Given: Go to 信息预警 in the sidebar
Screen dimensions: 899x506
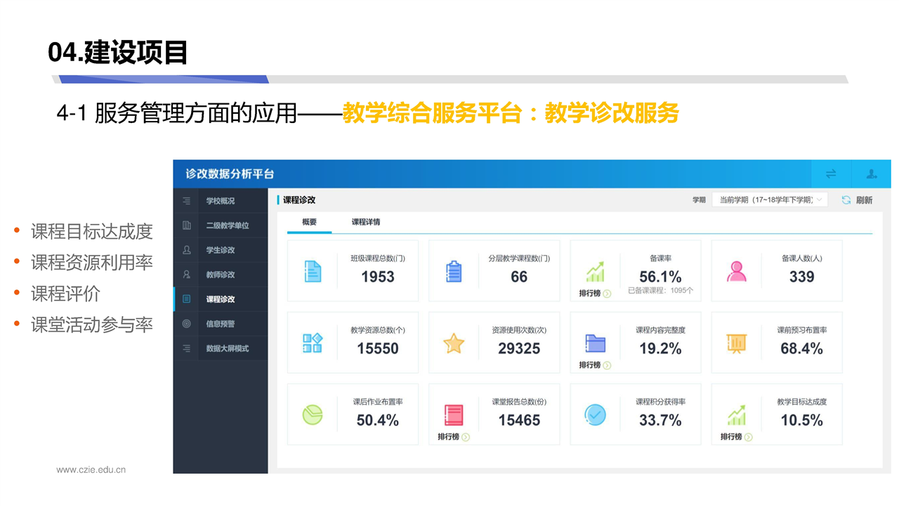Looking at the screenshot, I should [220, 324].
